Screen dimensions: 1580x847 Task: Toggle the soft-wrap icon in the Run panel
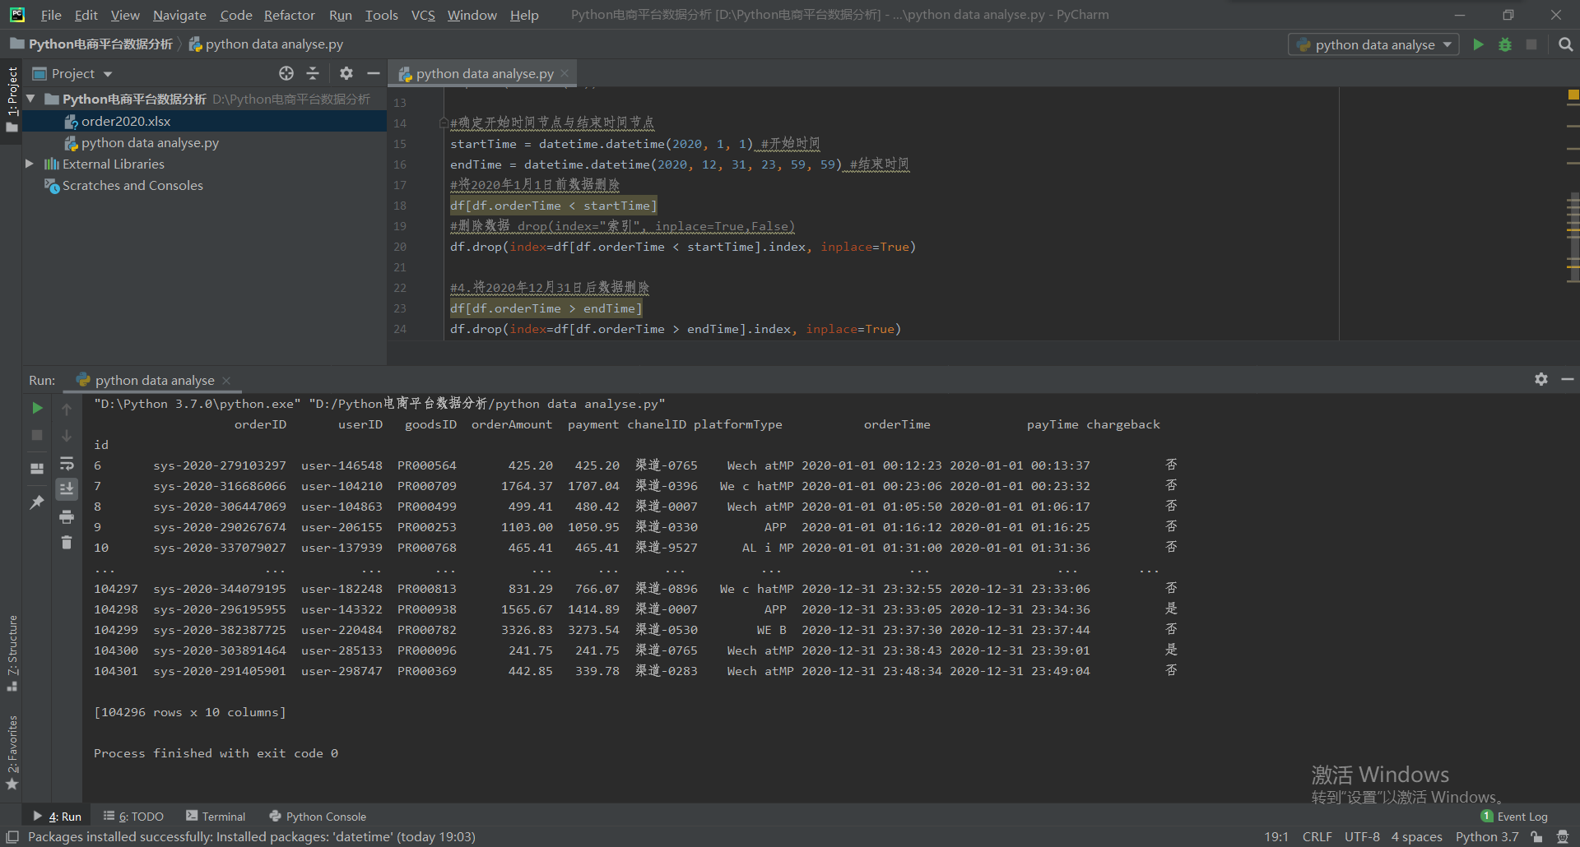67,463
